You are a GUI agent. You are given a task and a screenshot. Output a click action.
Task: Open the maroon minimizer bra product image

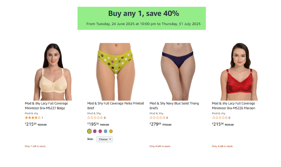coord(239,72)
